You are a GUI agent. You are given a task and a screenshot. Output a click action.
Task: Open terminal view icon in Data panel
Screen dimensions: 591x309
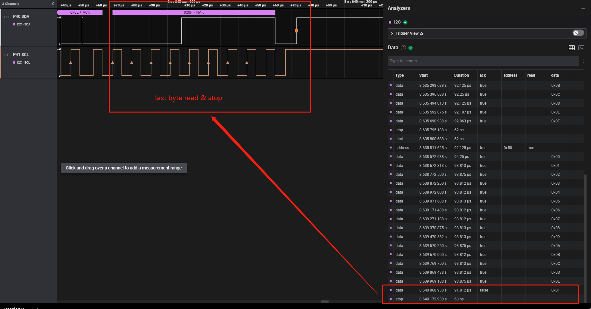pyautogui.click(x=581, y=48)
